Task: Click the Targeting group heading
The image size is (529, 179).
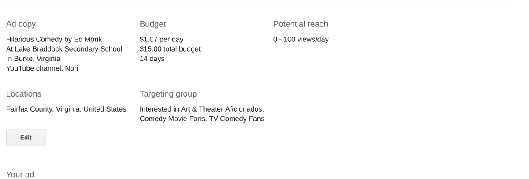Action: [168, 94]
